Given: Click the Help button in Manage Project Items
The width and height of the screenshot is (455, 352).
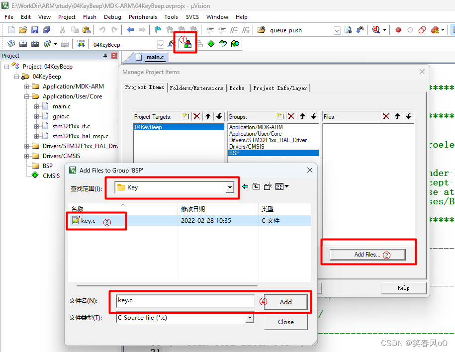Looking at the screenshot, I should [403, 288].
